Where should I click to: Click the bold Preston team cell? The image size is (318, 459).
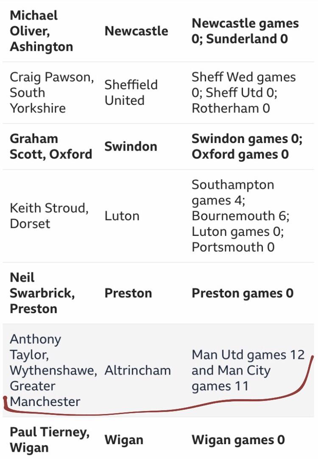click(128, 293)
